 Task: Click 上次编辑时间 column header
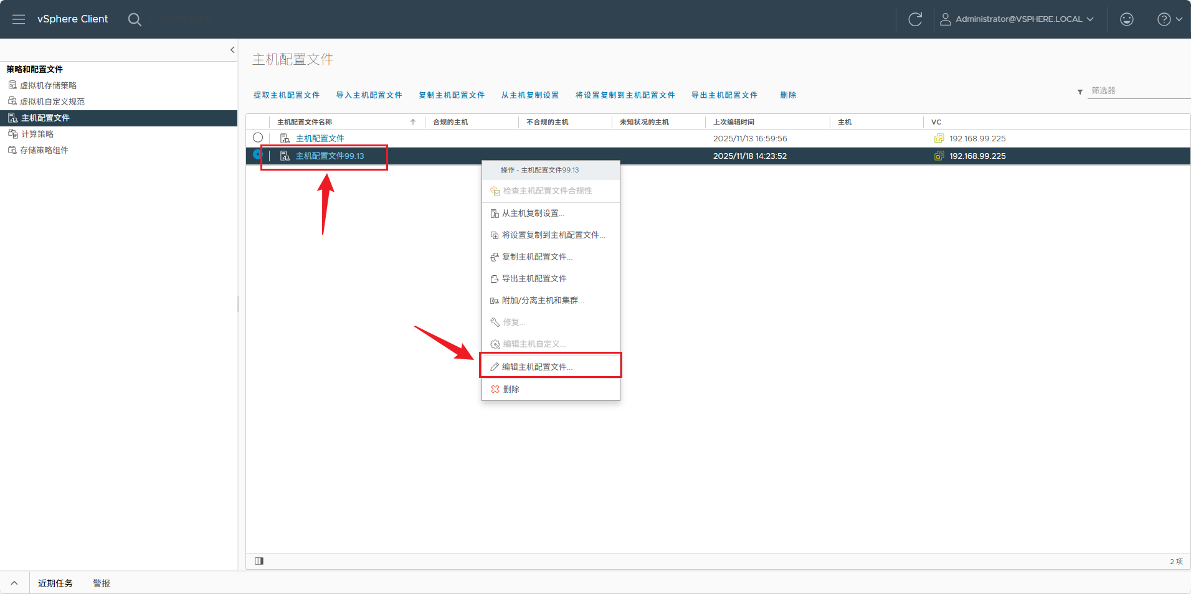coord(734,122)
